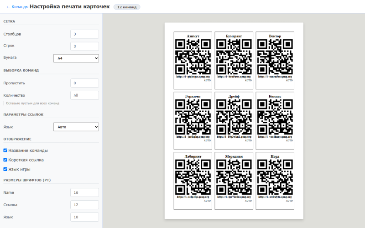The image size is (365, 228).
Task: Click the Горизонт card title
Action: pos(193,96)
